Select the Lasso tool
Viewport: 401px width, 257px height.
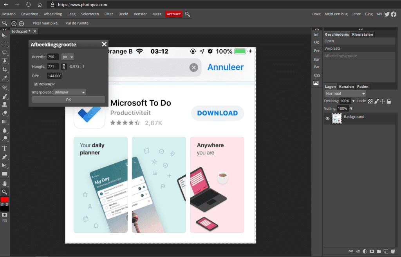(5, 53)
